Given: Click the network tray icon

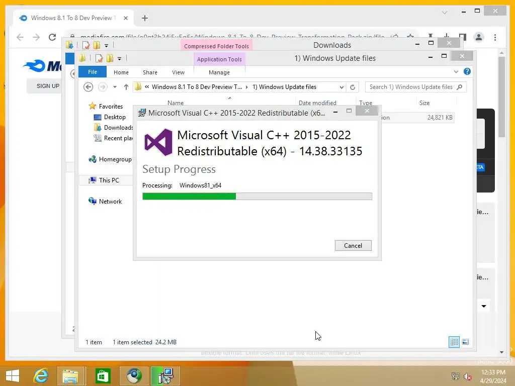Looking at the screenshot, I should click(x=455, y=376).
